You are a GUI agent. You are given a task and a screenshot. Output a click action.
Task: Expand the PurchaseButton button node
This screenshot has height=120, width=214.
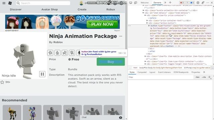coord(149,26)
